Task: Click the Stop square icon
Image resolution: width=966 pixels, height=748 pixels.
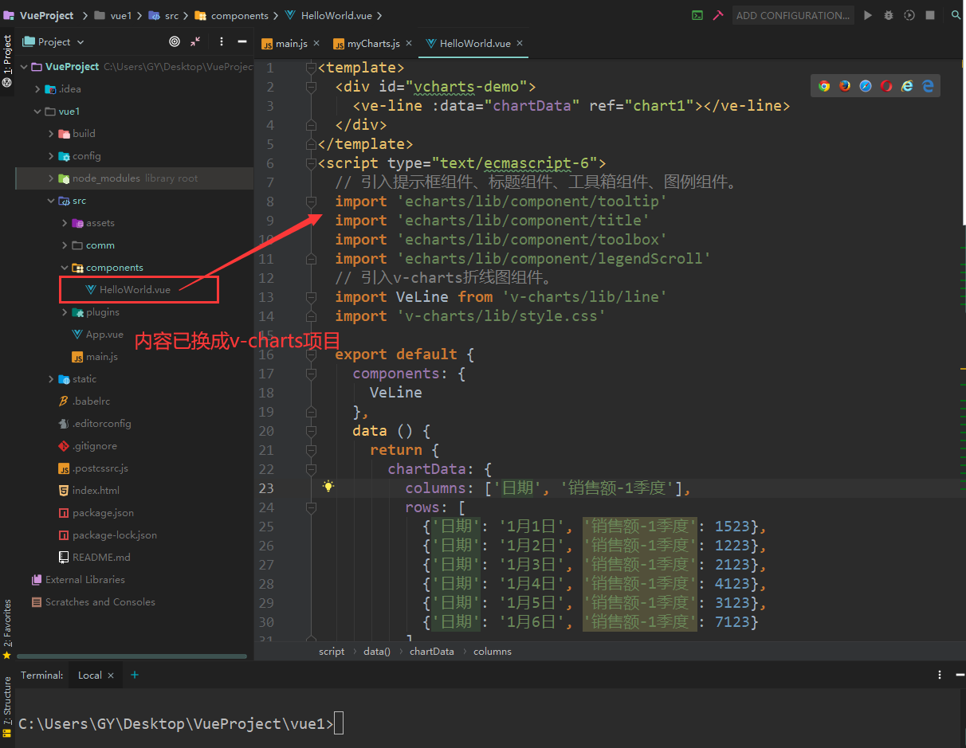Action: [930, 15]
